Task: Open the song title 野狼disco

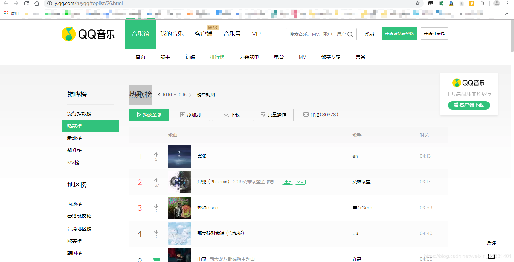Action: pyautogui.click(x=208, y=208)
